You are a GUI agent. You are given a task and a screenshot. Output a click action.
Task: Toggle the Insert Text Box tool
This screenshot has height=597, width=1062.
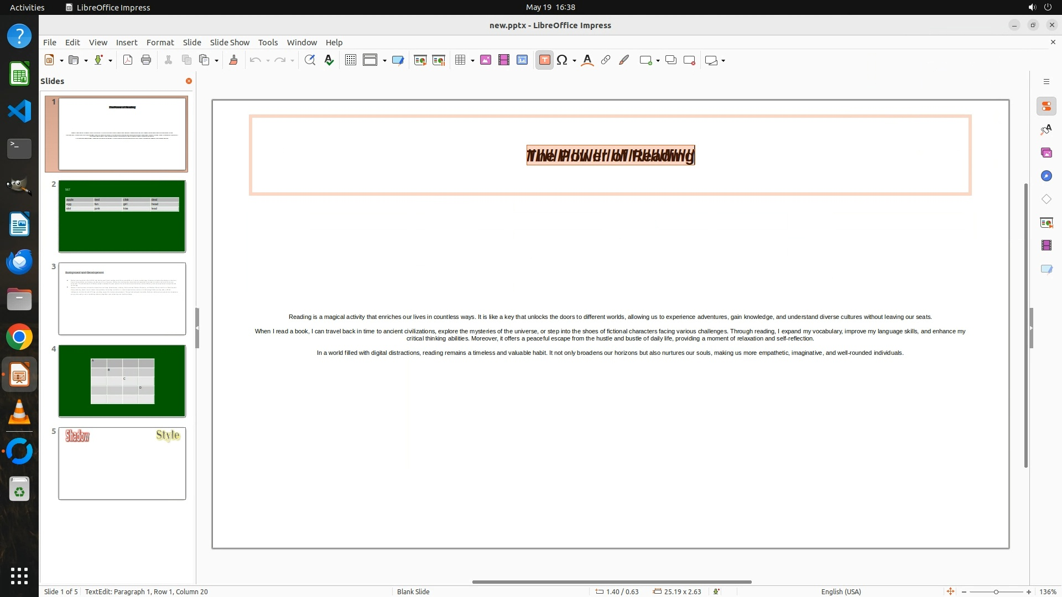(544, 60)
